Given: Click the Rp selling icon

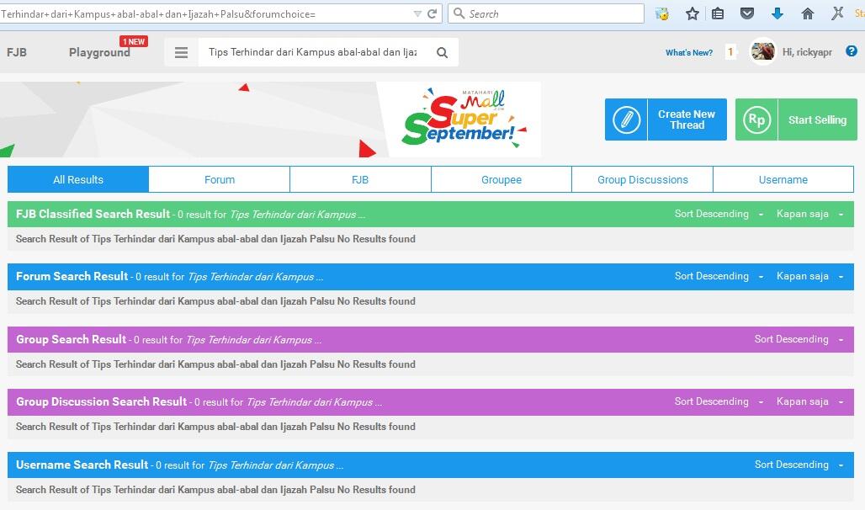Looking at the screenshot, I should pyautogui.click(x=756, y=120).
